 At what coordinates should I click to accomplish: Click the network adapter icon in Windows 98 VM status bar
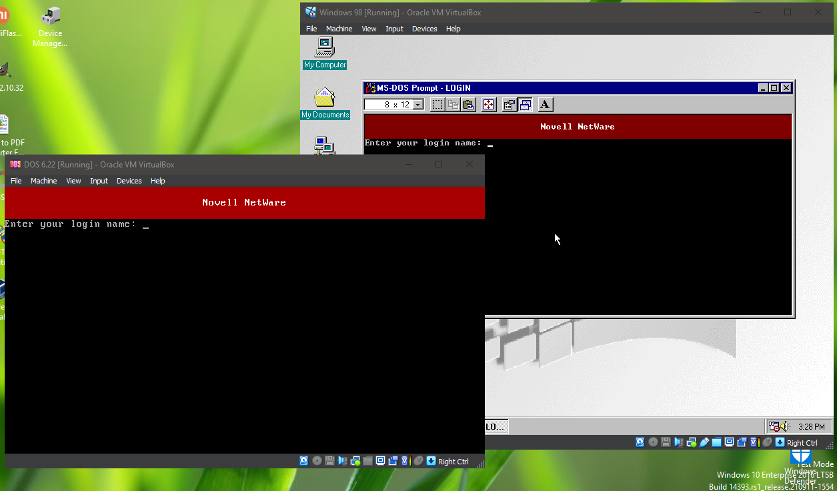(691, 442)
